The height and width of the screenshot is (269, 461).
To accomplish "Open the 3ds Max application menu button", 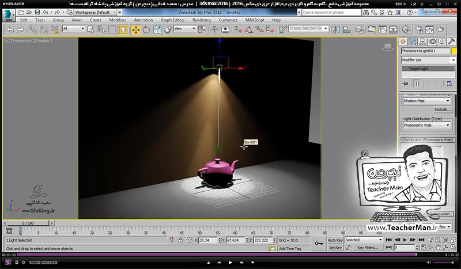I will point(9,16).
